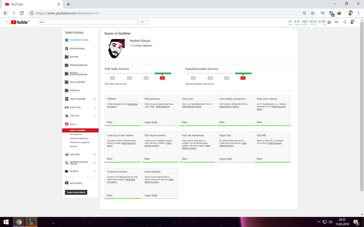This screenshot has width=364, height=227.
Task: Open the notifications bell
Action: click(x=345, y=22)
